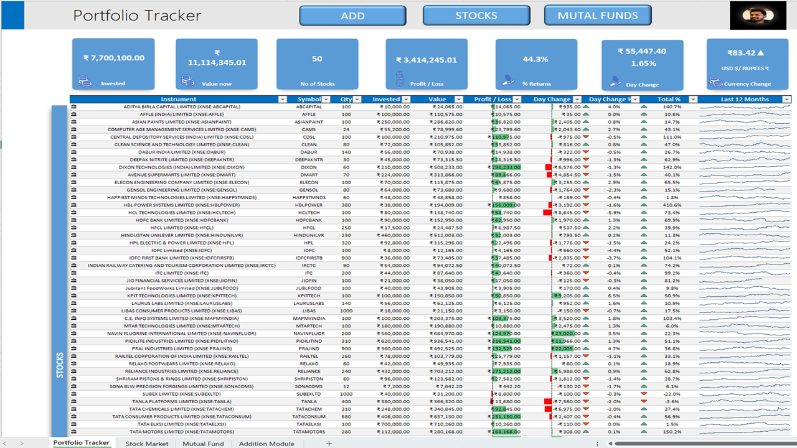Image resolution: width=797 pixels, height=448 pixels.
Task: Click the sparkline for RELIANCE row
Action: (745, 371)
